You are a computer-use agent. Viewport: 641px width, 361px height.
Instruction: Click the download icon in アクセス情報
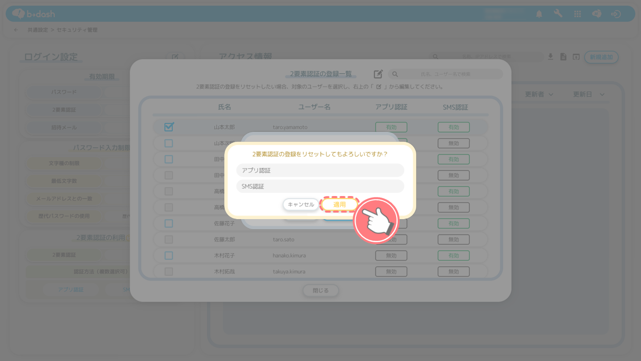click(x=550, y=57)
